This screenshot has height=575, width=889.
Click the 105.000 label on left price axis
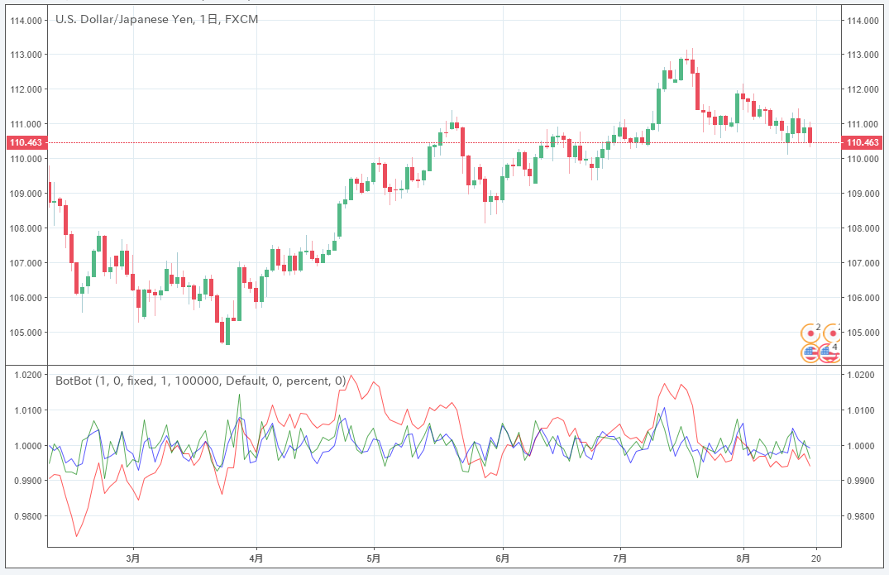[26, 333]
